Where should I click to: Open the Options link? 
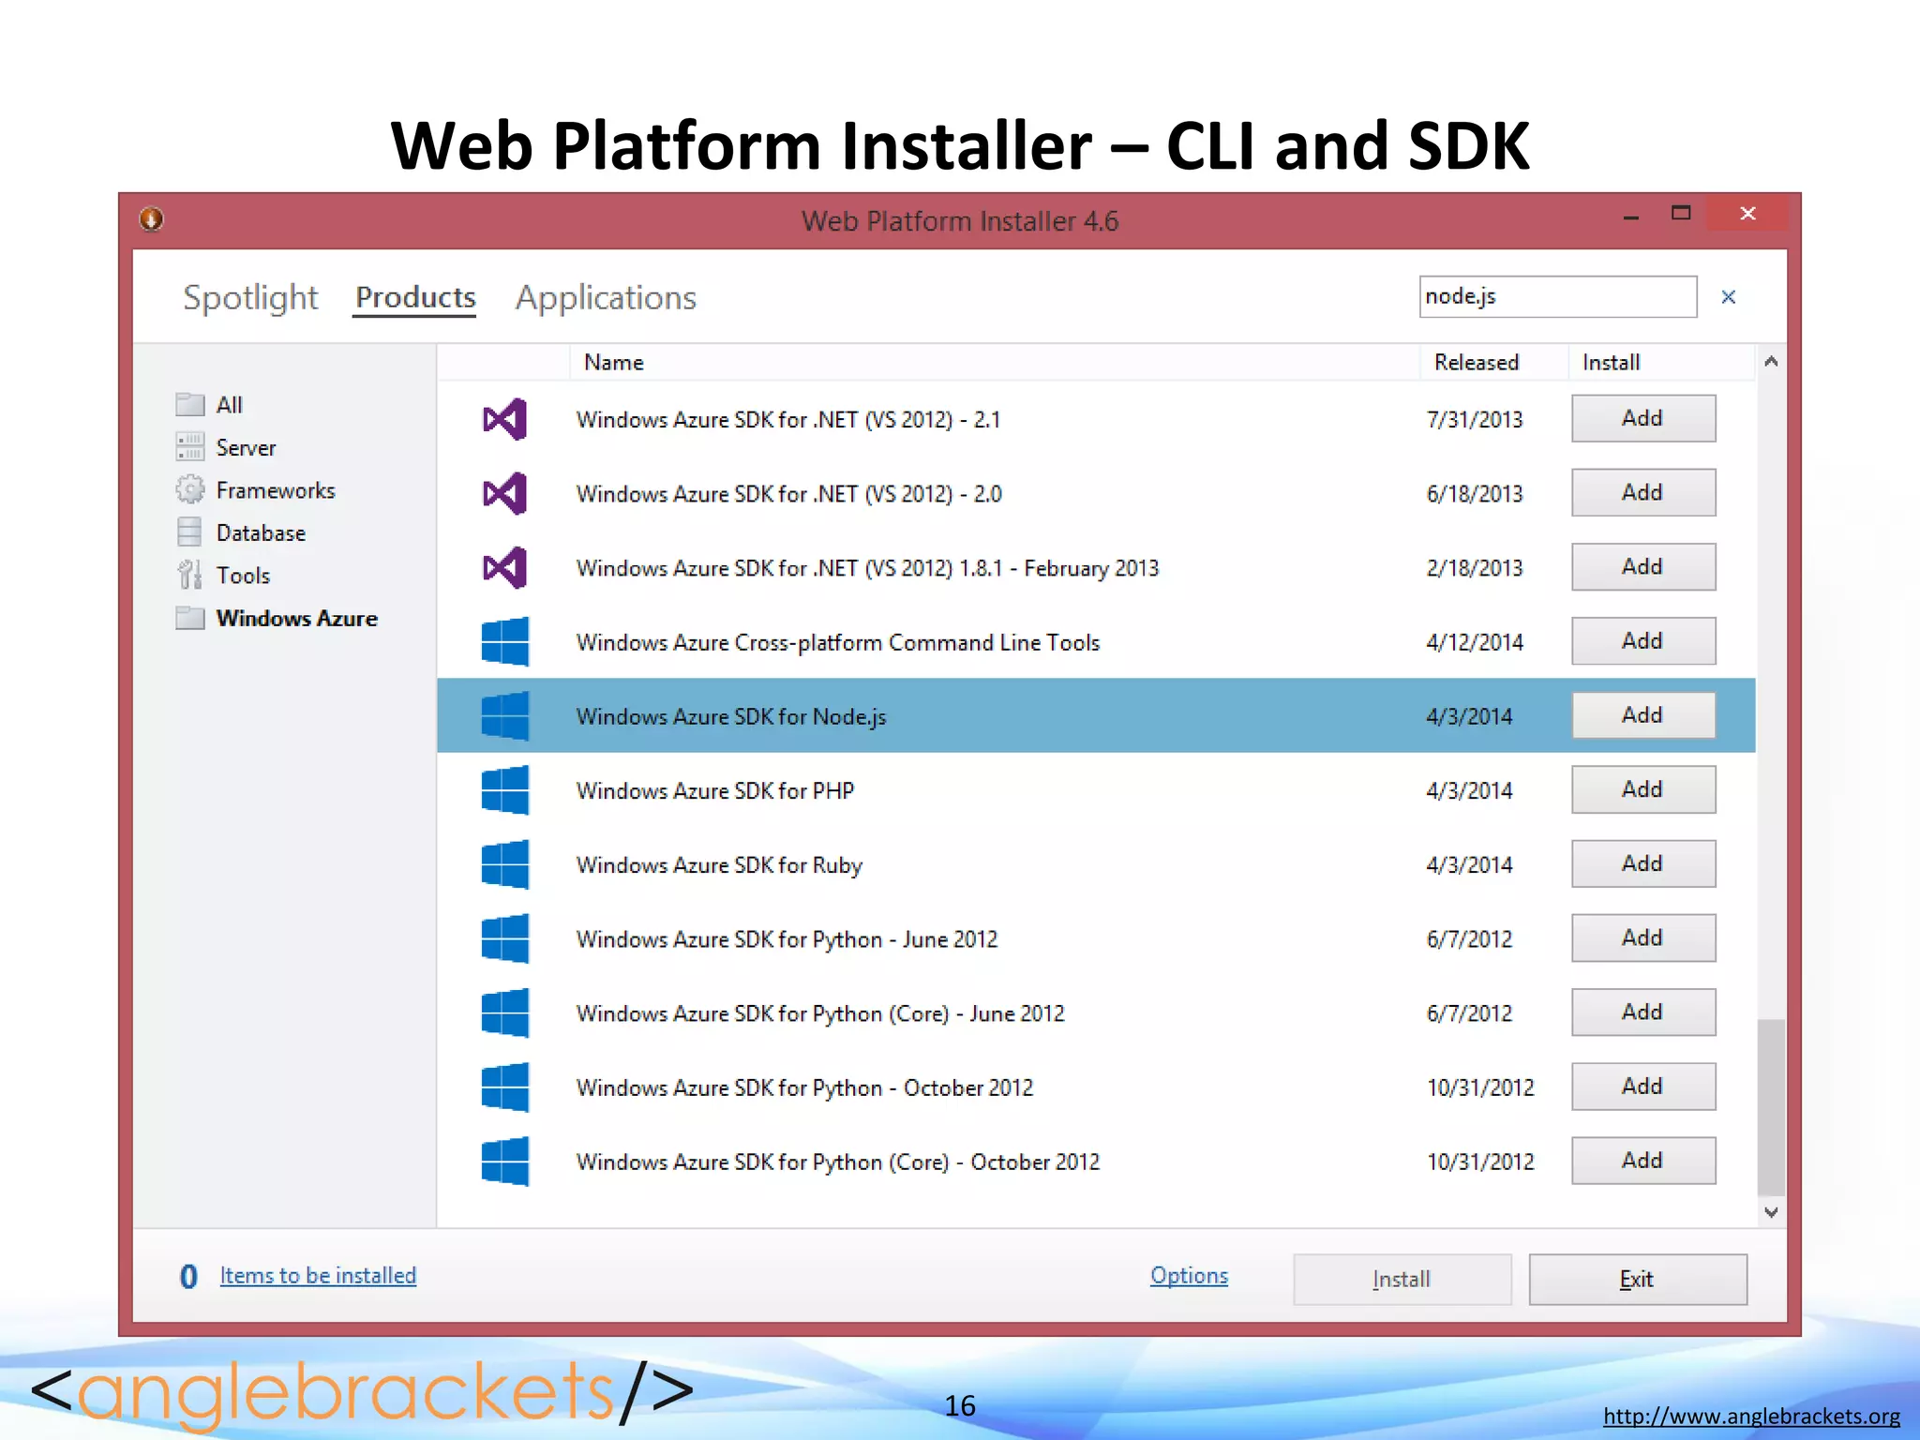[x=1189, y=1276]
